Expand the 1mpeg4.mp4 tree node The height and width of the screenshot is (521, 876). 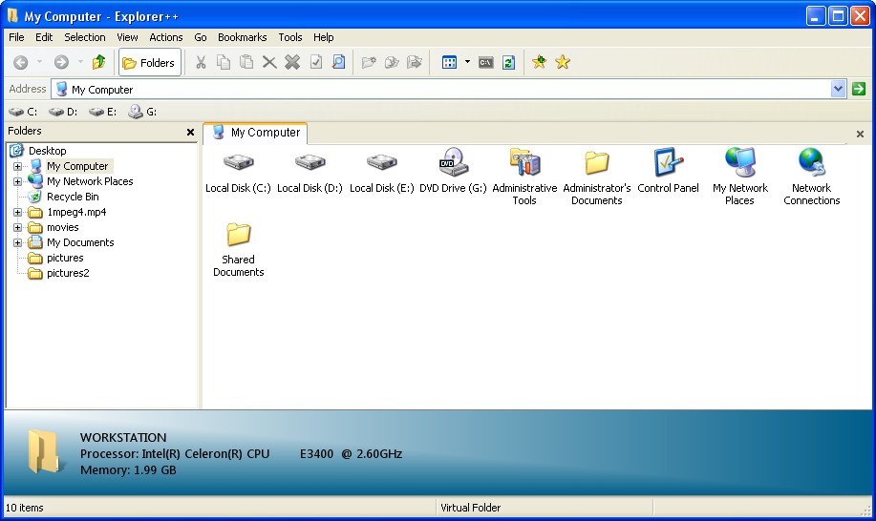pyautogui.click(x=18, y=212)
